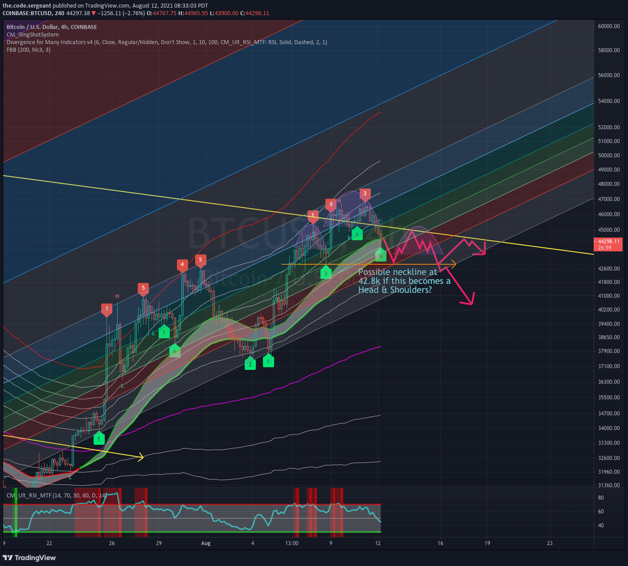Click date axis label 29
The image size is (628, 566).
(x=159, y=543)
